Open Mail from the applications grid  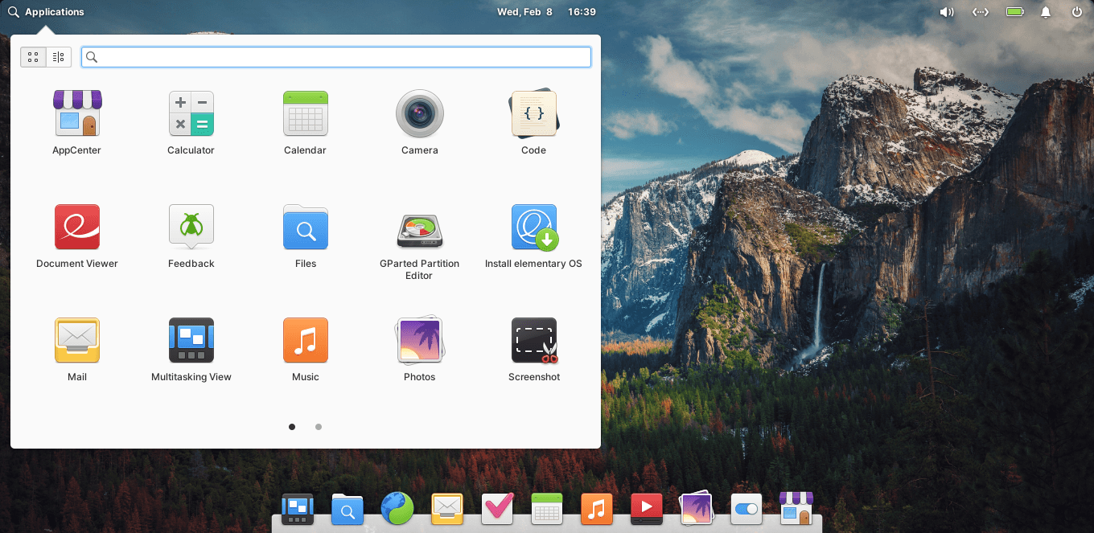click(77, 350)
